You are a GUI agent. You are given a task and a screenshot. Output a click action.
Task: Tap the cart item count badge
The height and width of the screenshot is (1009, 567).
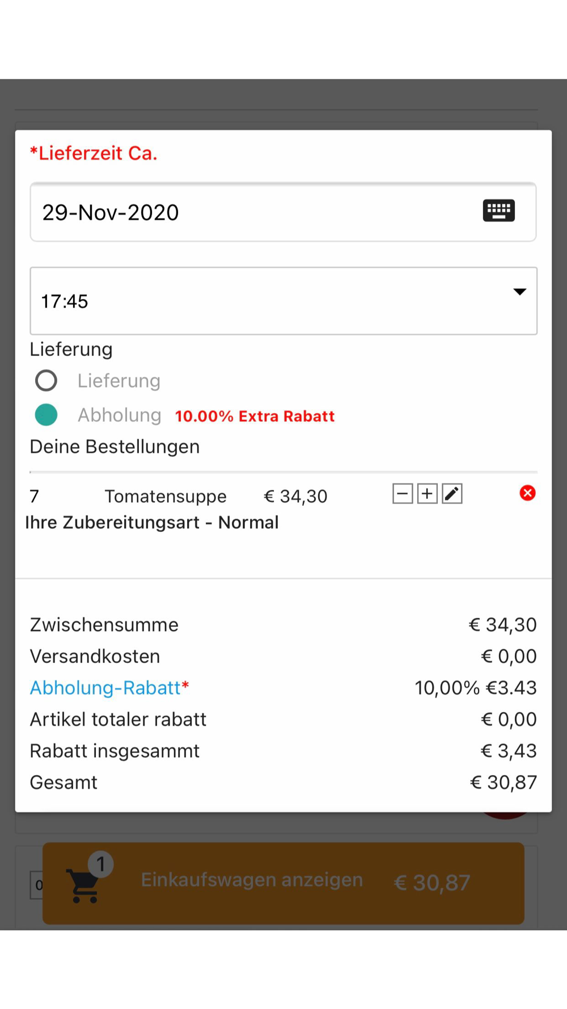point(101,864)
